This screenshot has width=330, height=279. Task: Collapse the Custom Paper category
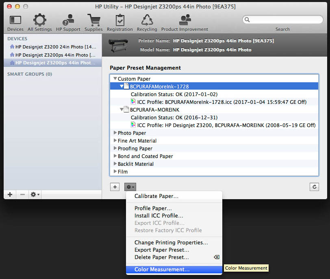point(115,79)
